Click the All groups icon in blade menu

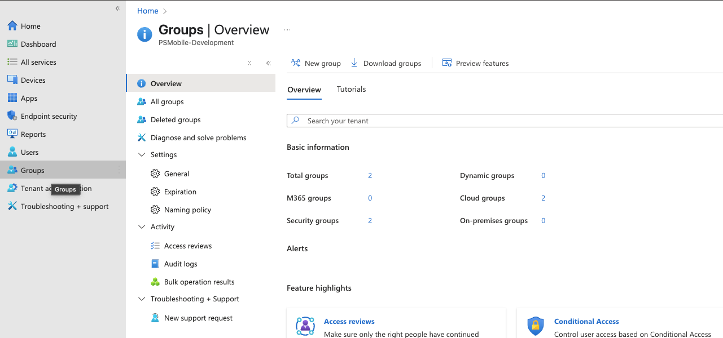pos(142,101)
